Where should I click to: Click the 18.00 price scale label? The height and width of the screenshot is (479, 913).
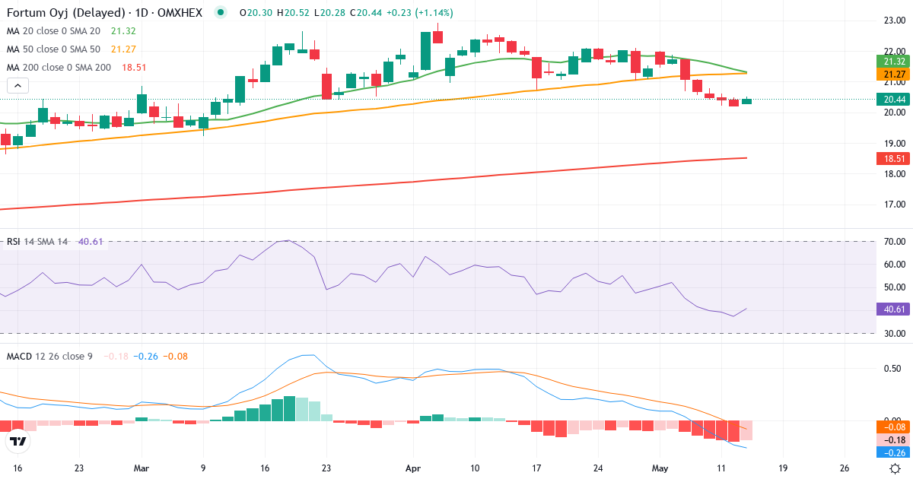893,174
